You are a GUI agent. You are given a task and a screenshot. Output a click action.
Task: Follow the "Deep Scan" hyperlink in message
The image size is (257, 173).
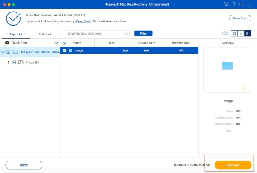(83, 21)
